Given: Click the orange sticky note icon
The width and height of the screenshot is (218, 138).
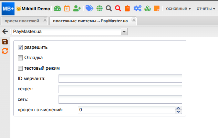Looking at the screenshot, I should point(157,9).
